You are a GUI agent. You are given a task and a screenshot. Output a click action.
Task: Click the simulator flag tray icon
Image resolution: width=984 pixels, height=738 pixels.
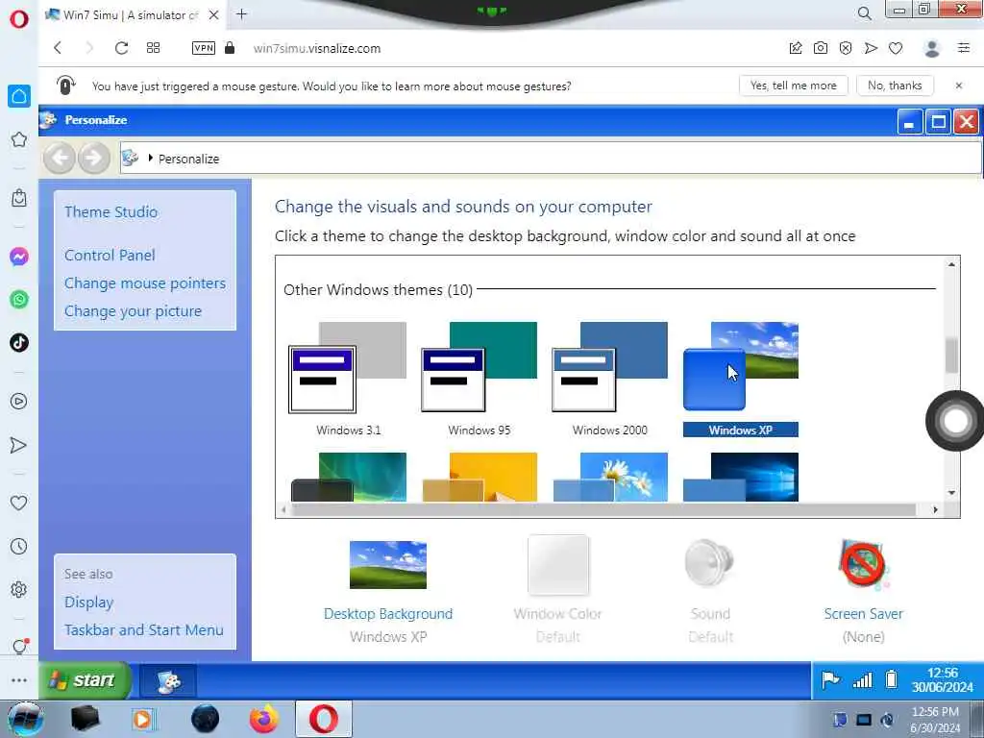(830, 680)
